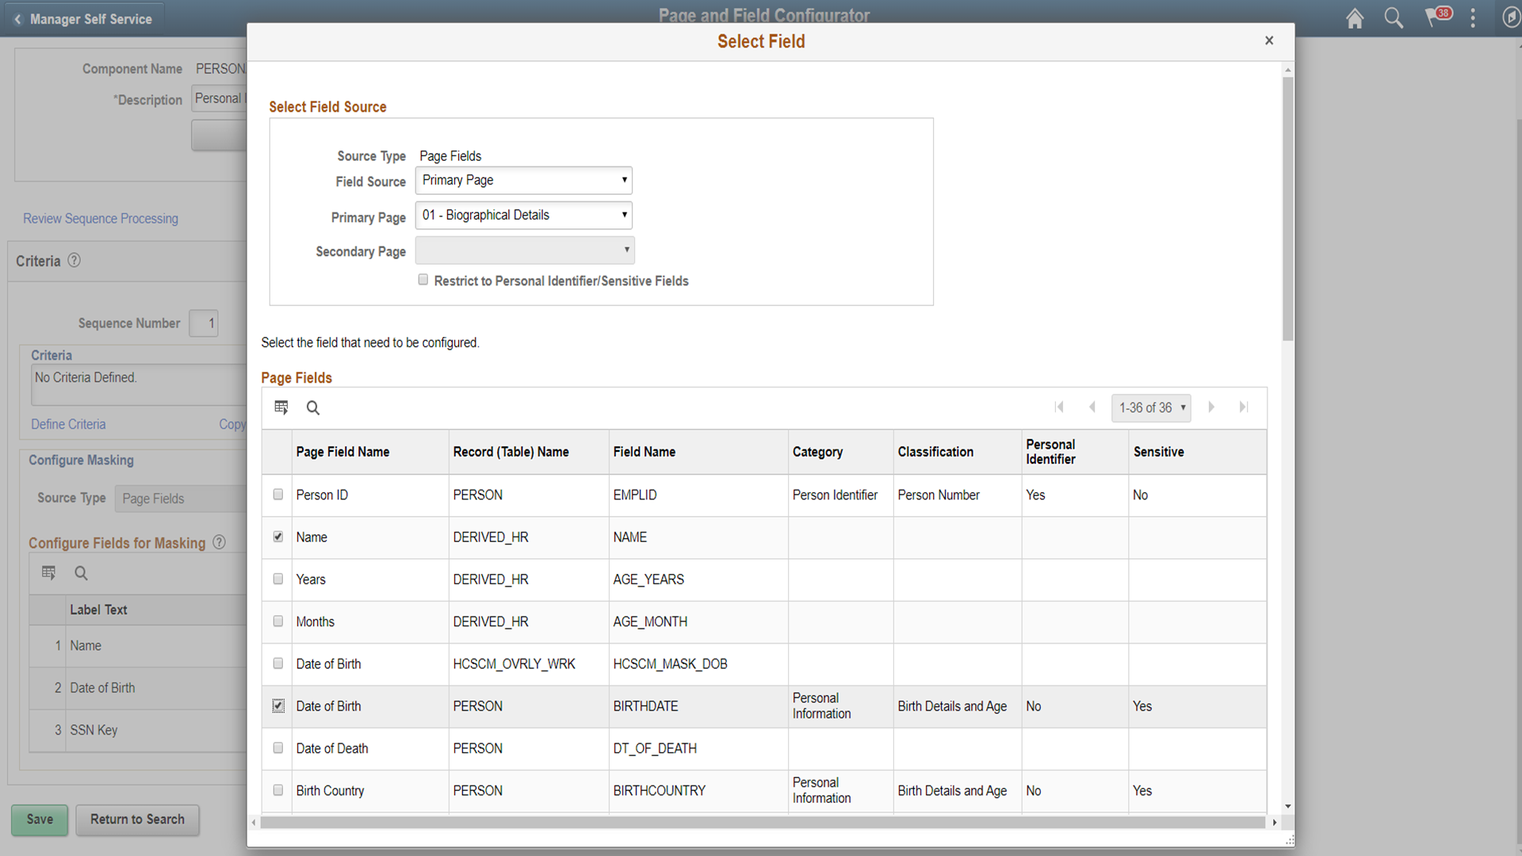This screenshot has height=856, width=1522.
Task: Sort by Sensitive column header
Action: (1158, 452)
